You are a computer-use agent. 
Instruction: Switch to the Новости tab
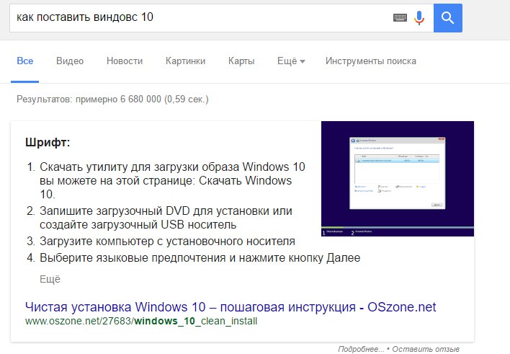[x=125, y=61]
